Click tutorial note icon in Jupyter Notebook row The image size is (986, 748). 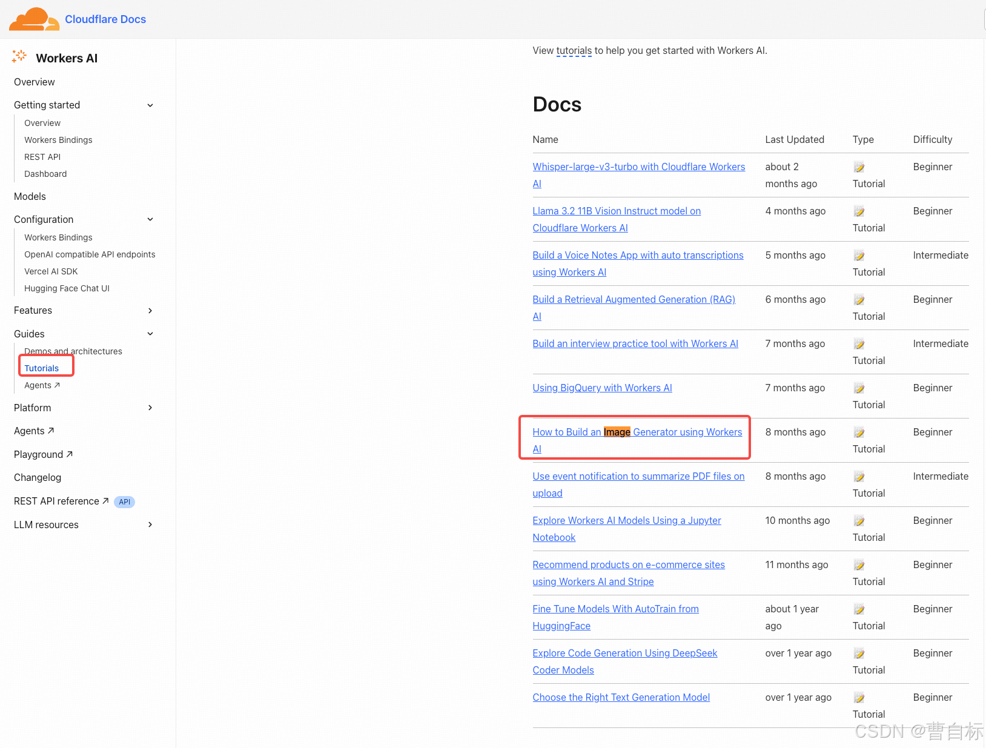(x=859, y=521)
